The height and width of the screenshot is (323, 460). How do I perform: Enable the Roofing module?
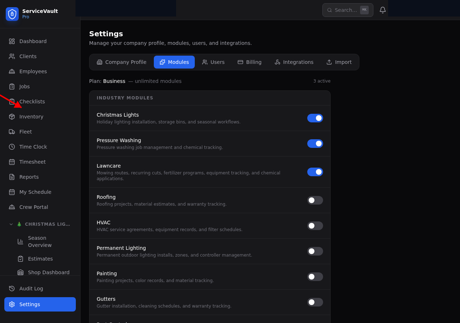[x=315, y=200]
